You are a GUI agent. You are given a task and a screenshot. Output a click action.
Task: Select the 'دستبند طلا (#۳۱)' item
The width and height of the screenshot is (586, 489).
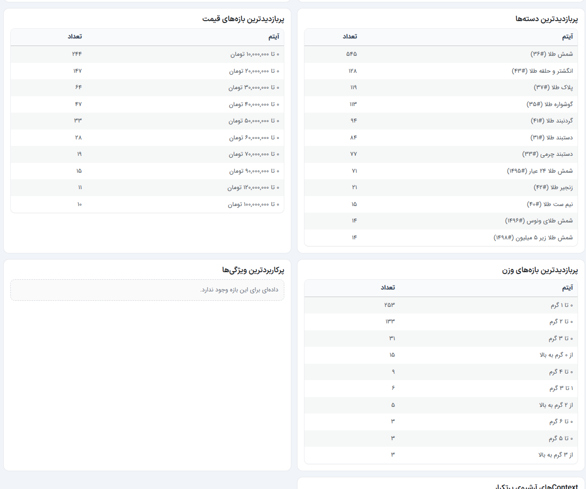(x=441, y=138)
